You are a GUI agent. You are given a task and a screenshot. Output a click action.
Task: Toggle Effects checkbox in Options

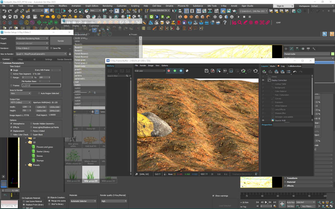click(x=11, y=127)
